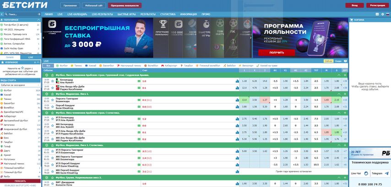The height and width of the screenshot is (187, 391).
Task: Open ЛИНИЯ in main navigation
Action: pos(49,14)
